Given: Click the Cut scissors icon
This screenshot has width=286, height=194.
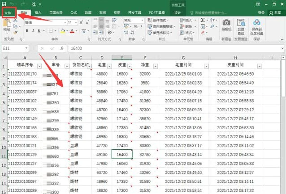Looking at the screenshot, I should pos(15,21).
